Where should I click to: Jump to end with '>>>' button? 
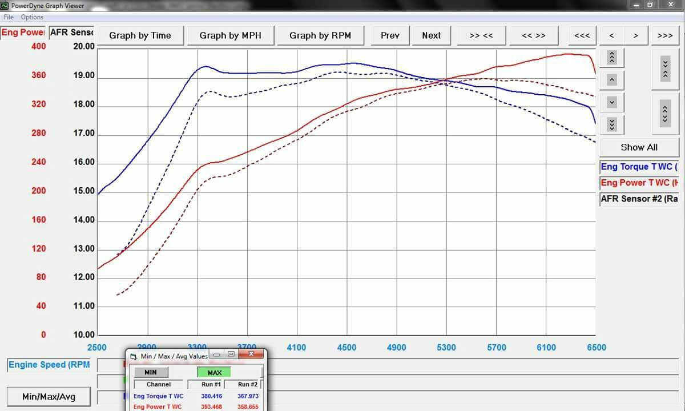[664, 35]
